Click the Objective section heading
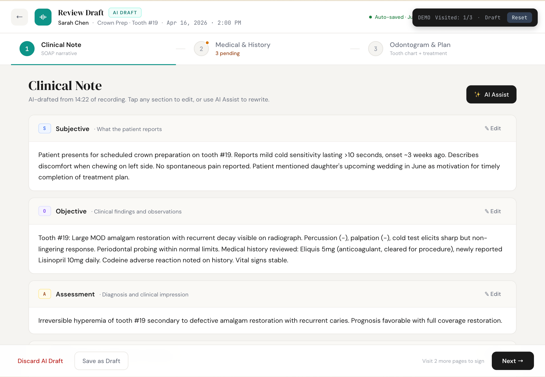Screen dimensions: 545x377 click(x=71, y=211)
